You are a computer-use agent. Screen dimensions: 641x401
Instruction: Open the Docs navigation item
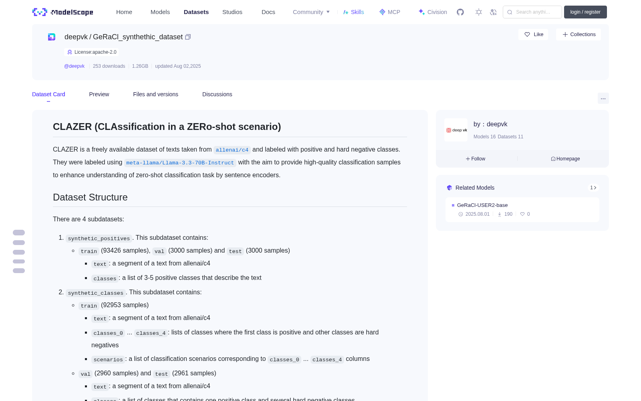pos(268,12)
